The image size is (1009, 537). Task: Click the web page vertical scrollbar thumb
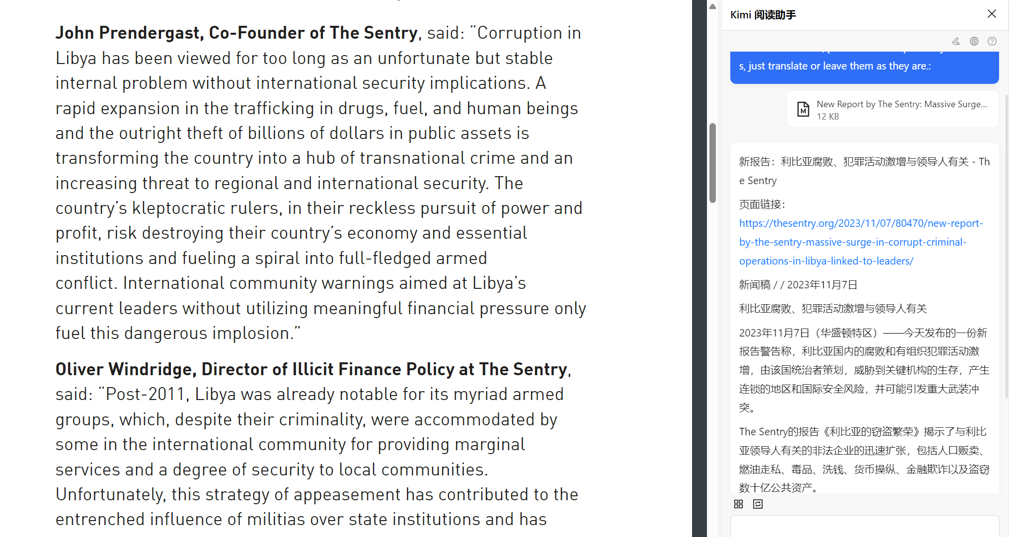[x=712, y=163]
